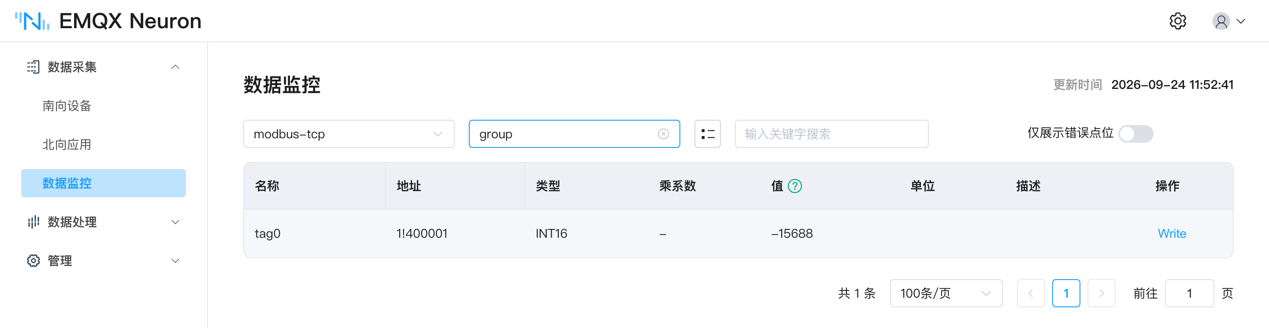Image resolution: width=1269 pixels, height=328 pixels.
Task: Clear the group selection with the x icon
Action: point(663,134)
